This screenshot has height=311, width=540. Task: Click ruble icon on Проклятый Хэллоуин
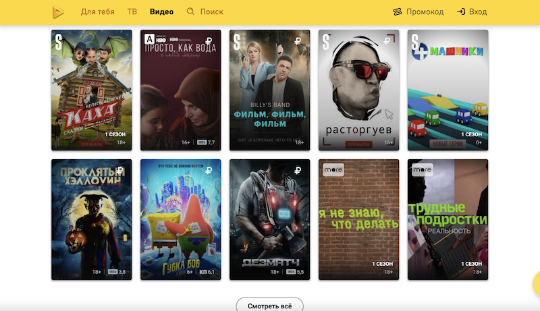tap(119, 170)
